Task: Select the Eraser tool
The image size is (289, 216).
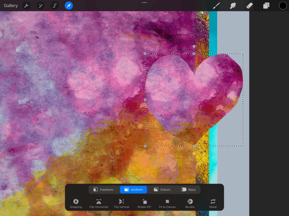Action: pos(249,6)
